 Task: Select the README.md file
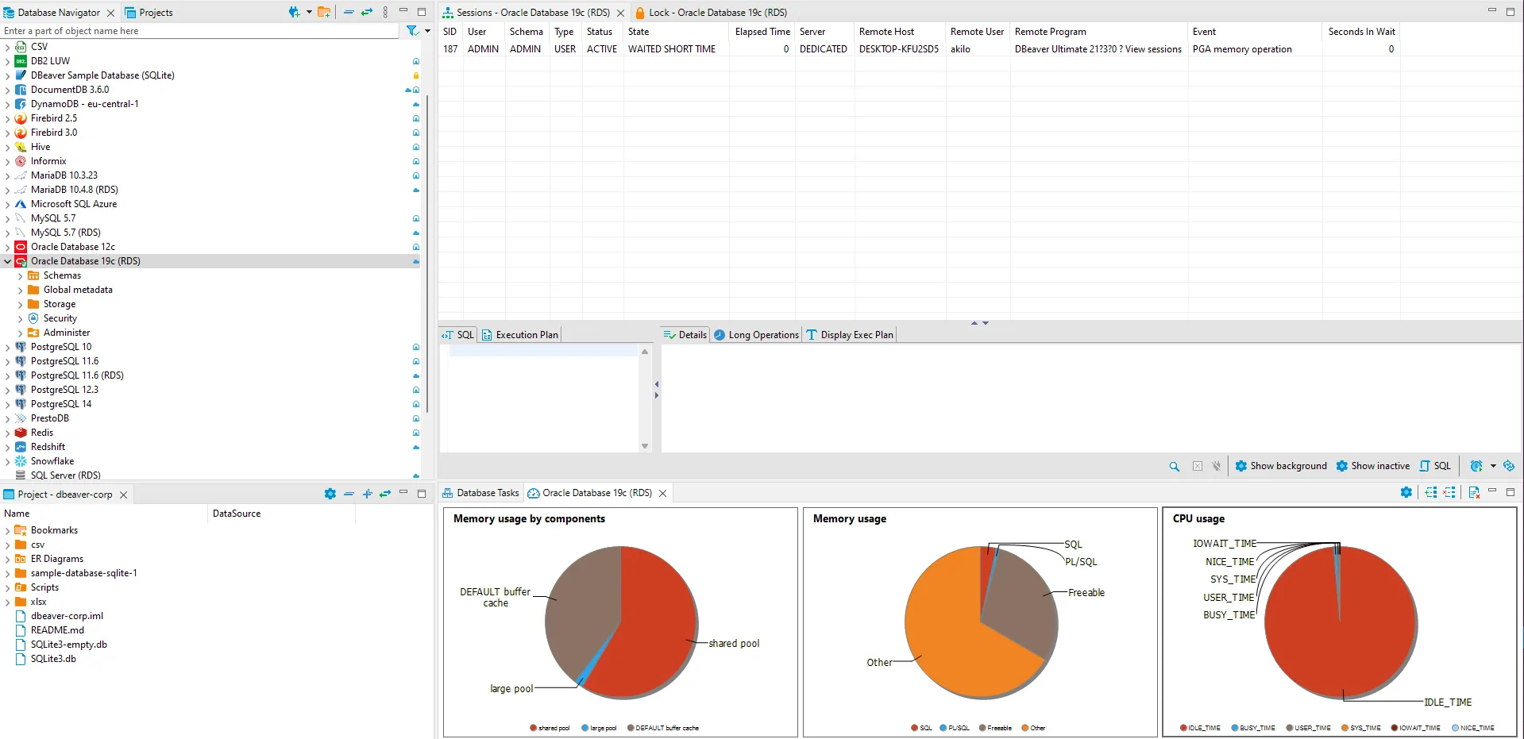pyautogui.click(x=57, y=630)
